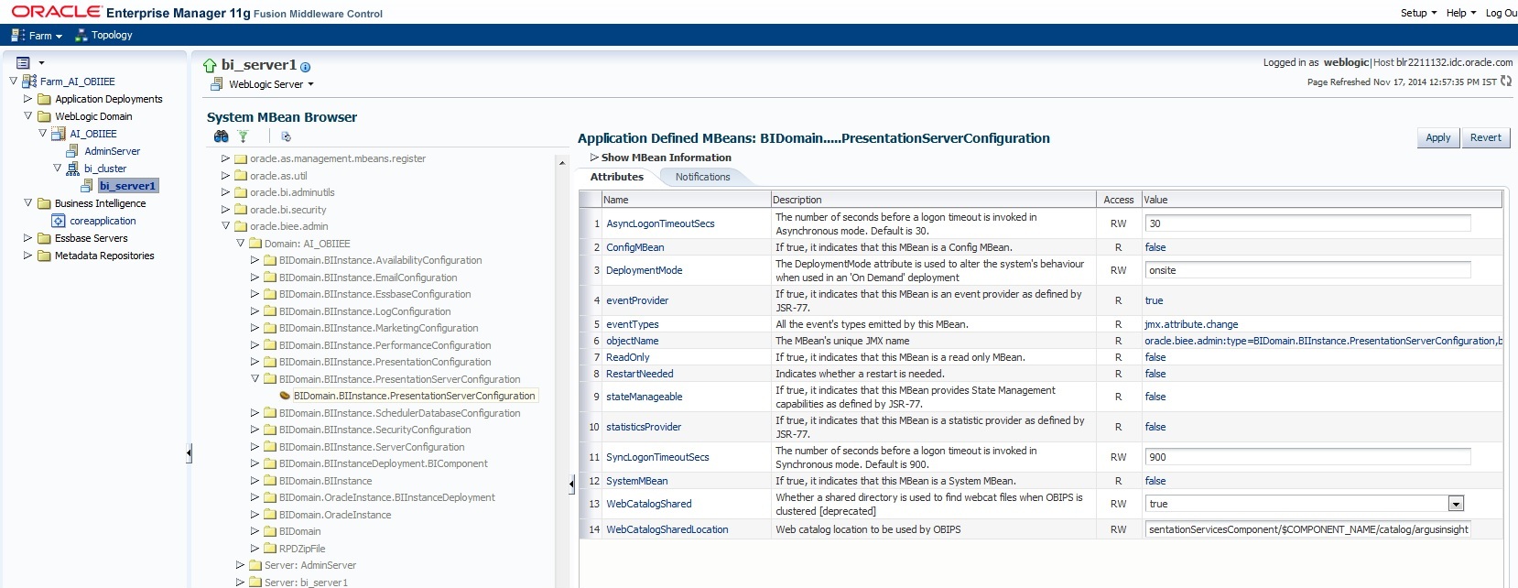Switch to the Notifications tab
The width and height of the screenshot is (1518, 588).
pos(702,177)
